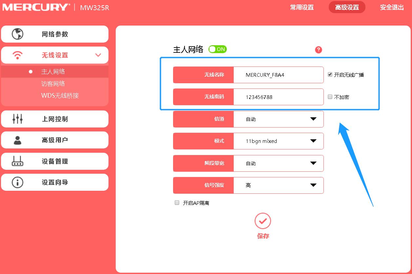
Task: Click the red help question mark icon
Action: point(318,49)
